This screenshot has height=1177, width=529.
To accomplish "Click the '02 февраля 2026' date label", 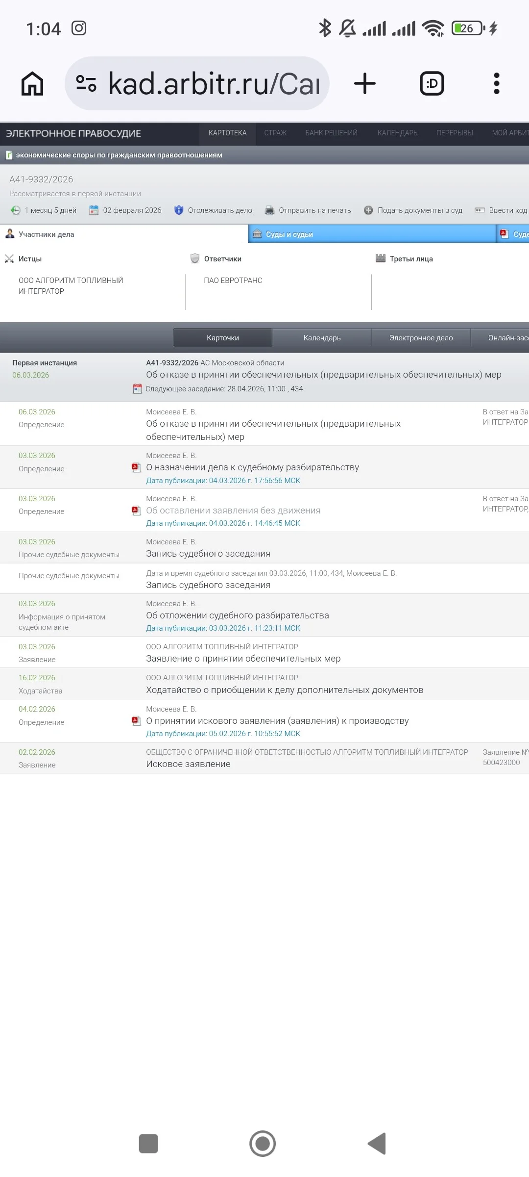I will tap(132, 210).
